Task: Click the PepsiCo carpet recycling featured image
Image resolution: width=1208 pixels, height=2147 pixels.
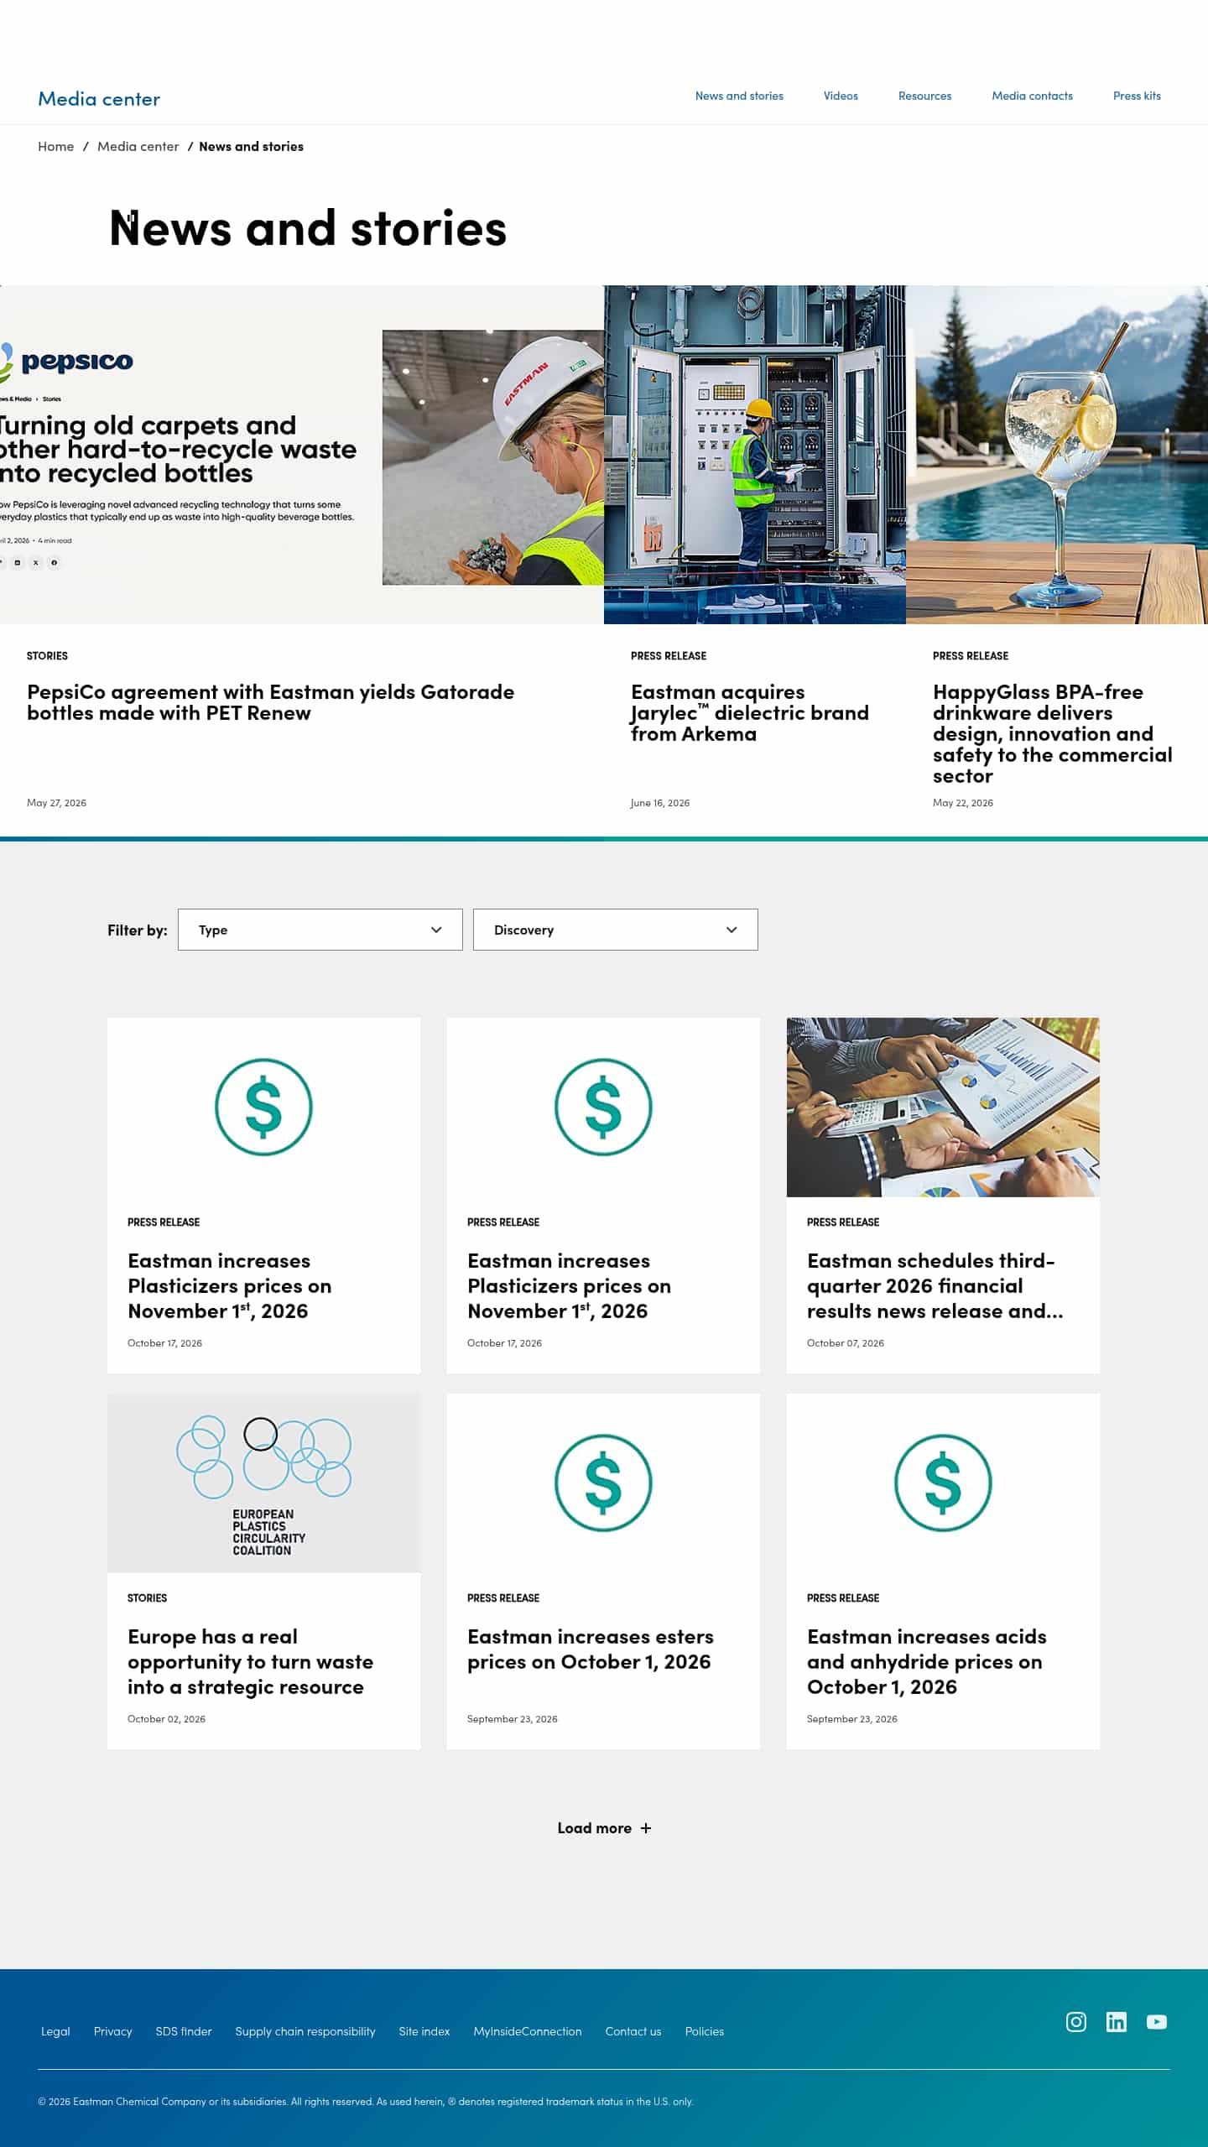Action: point(302,455)
